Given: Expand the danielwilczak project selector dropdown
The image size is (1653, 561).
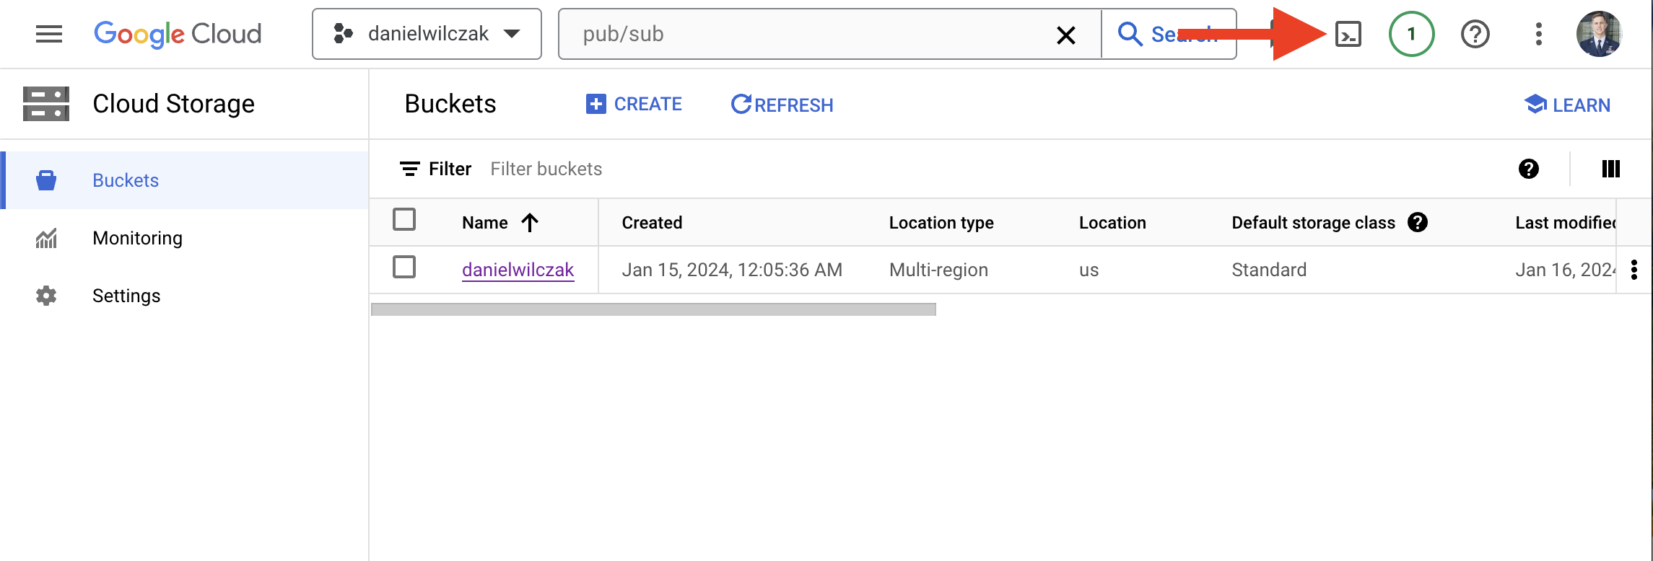Looking at the screenshot, I should click(427, 34).
